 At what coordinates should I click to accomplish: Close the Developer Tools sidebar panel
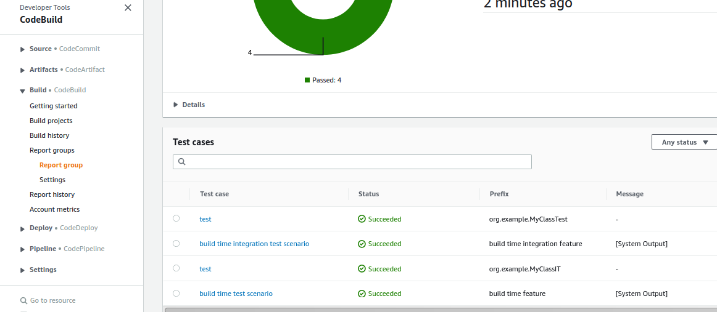click(128, 8)
